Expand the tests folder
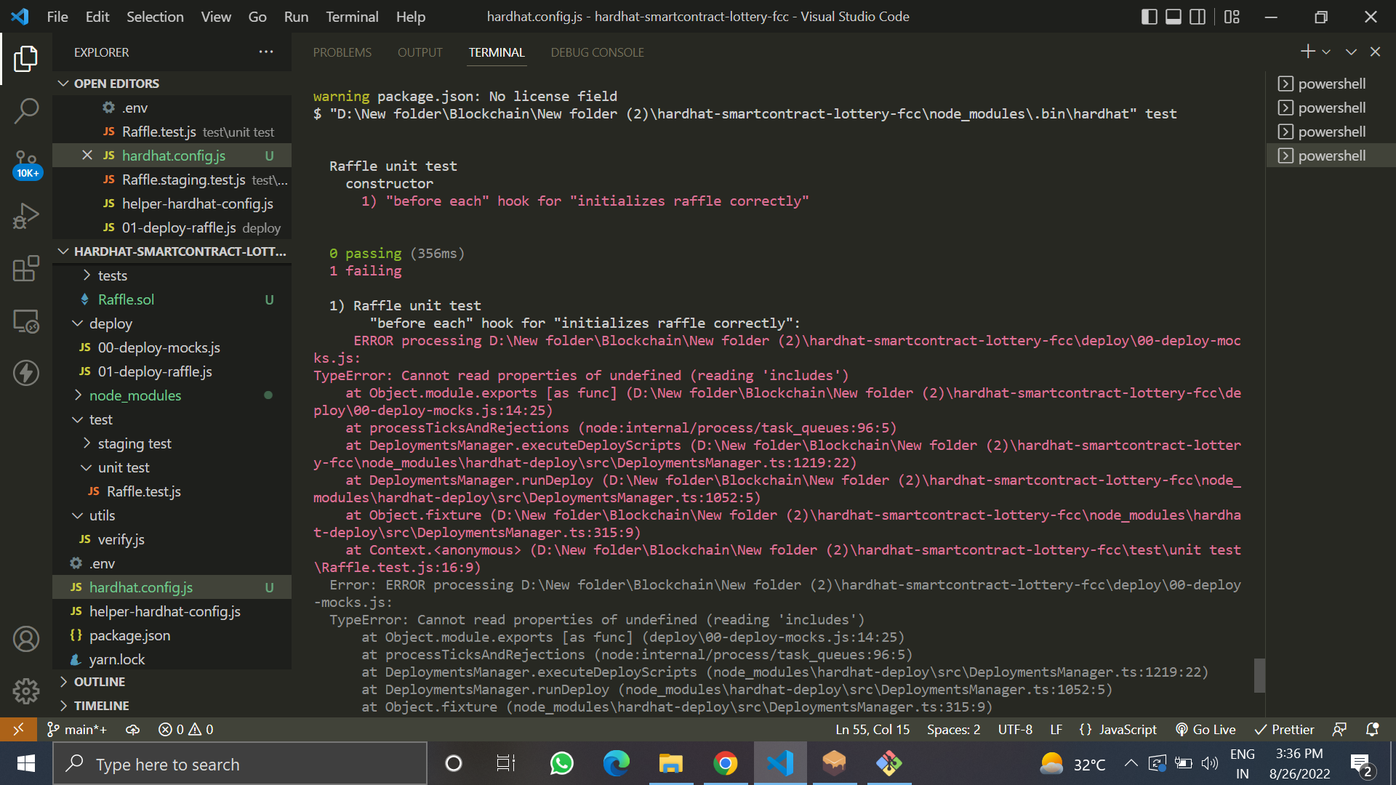Image resolution: width=1396 pixels, height=785 pixels. pos(172,275)
